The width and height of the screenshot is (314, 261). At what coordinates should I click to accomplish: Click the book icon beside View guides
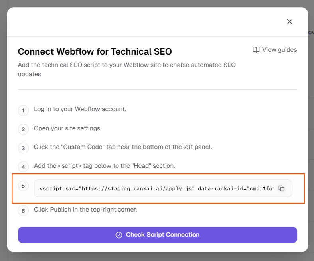click(256, 50)
